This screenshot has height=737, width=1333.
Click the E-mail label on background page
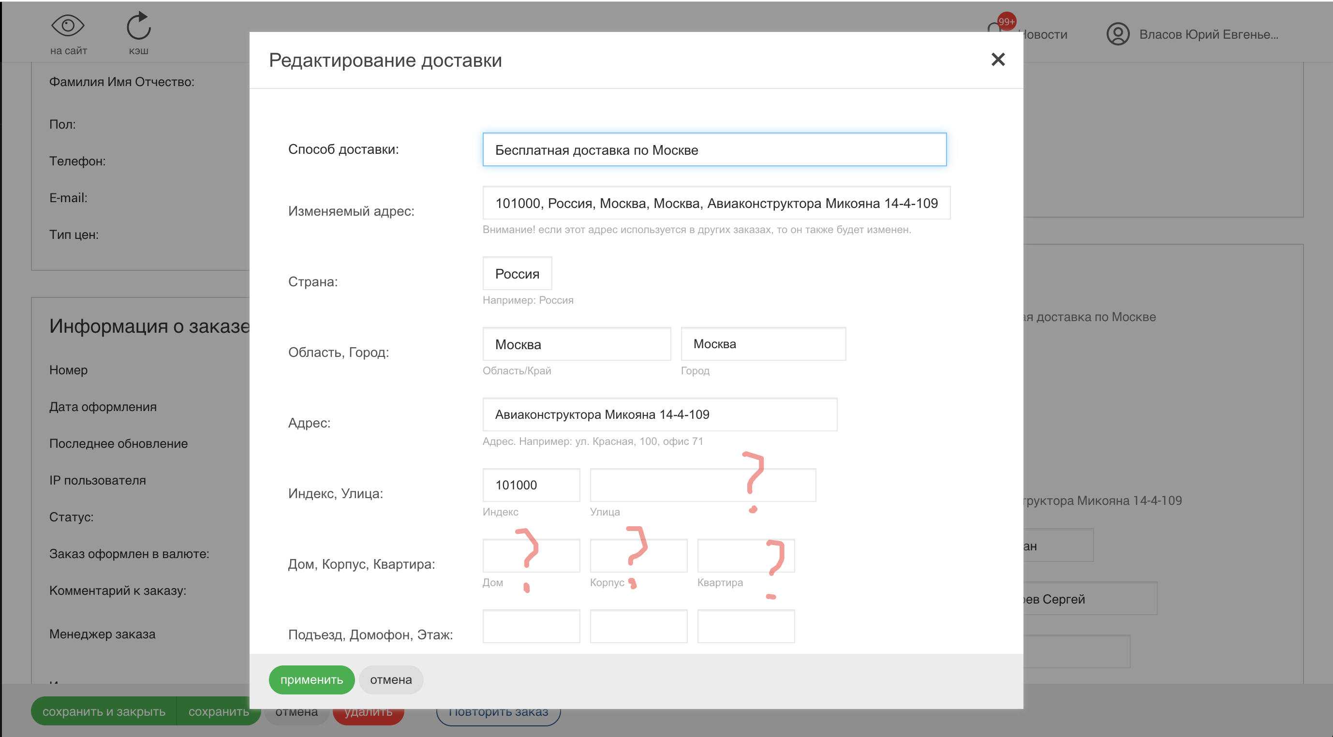click(x=68, y=198)
